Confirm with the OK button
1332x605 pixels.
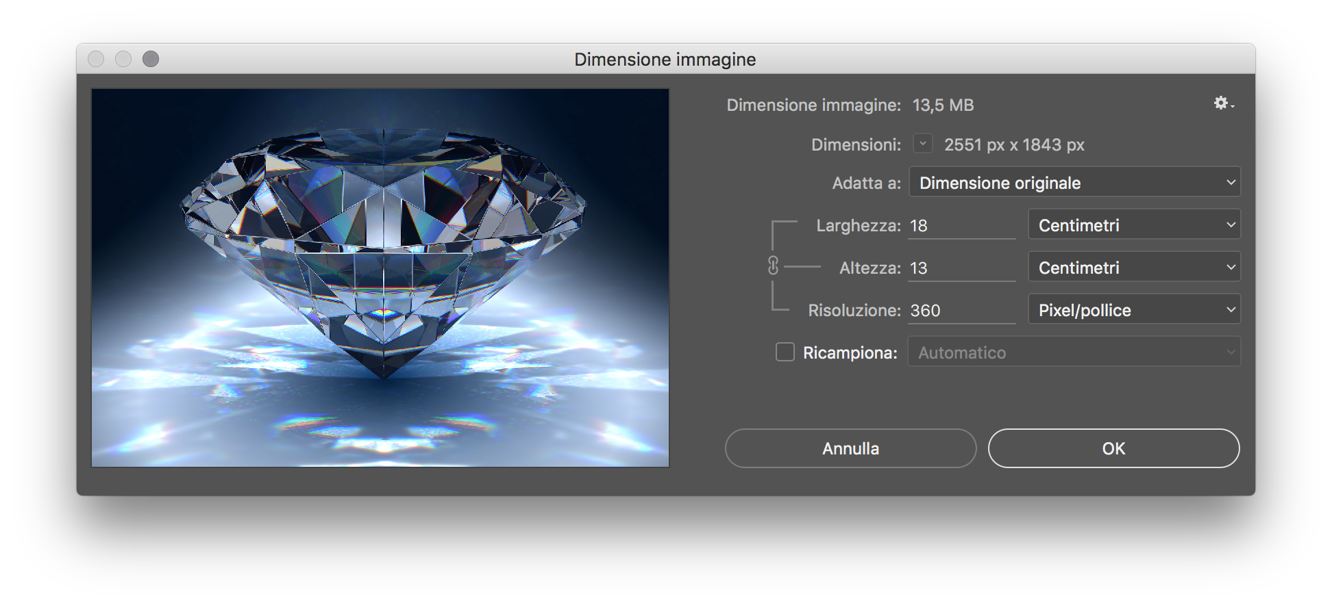click(1113, 448)
